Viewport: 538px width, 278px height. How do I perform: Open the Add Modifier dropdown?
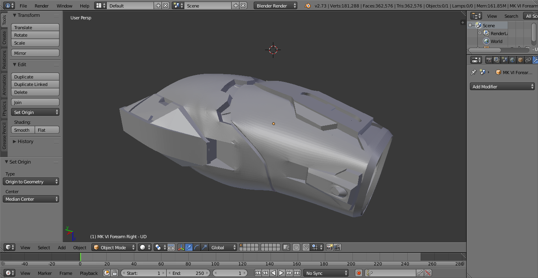(x=502, y=87)
